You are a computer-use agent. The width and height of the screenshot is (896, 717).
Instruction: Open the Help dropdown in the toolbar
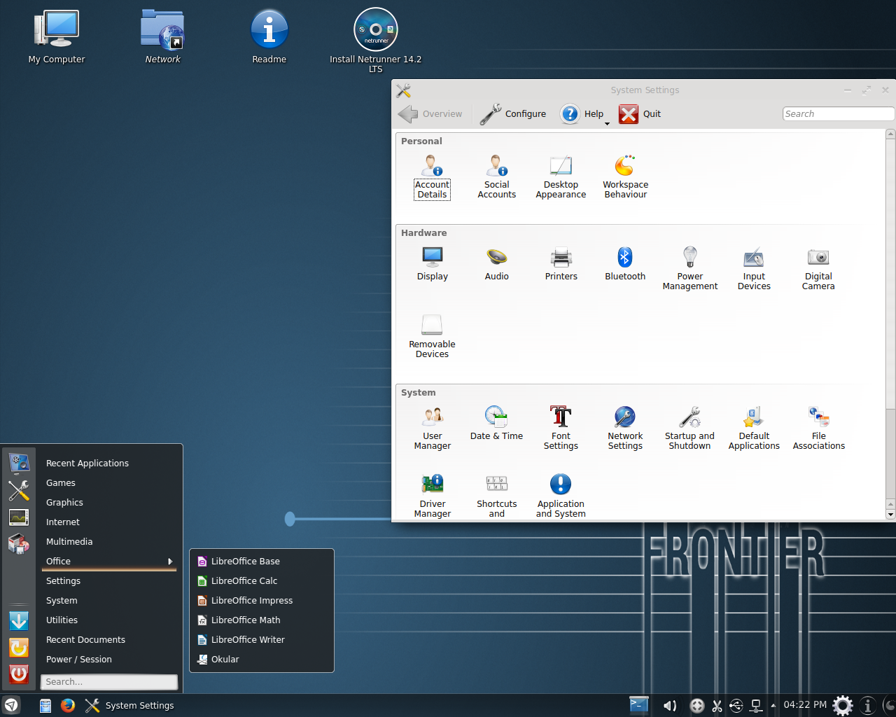pos(585,114)
